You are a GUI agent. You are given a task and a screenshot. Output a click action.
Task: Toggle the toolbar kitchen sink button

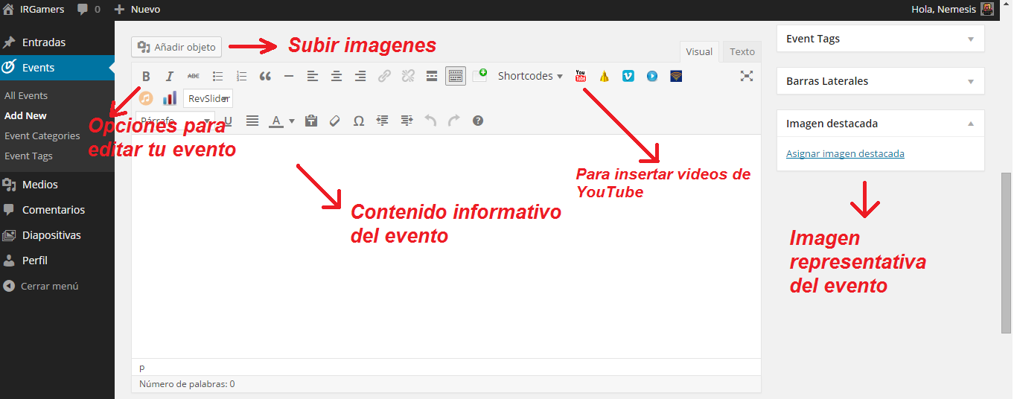(x=456, y=76)
